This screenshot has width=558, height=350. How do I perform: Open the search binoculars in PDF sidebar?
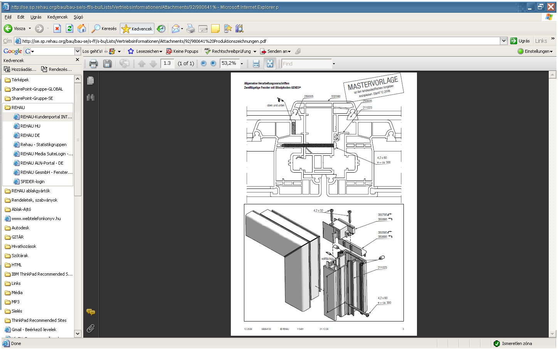(91, 98)
